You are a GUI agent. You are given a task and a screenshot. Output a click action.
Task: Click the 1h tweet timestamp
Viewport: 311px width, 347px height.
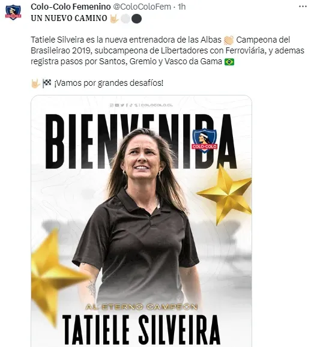pos(181,7)
